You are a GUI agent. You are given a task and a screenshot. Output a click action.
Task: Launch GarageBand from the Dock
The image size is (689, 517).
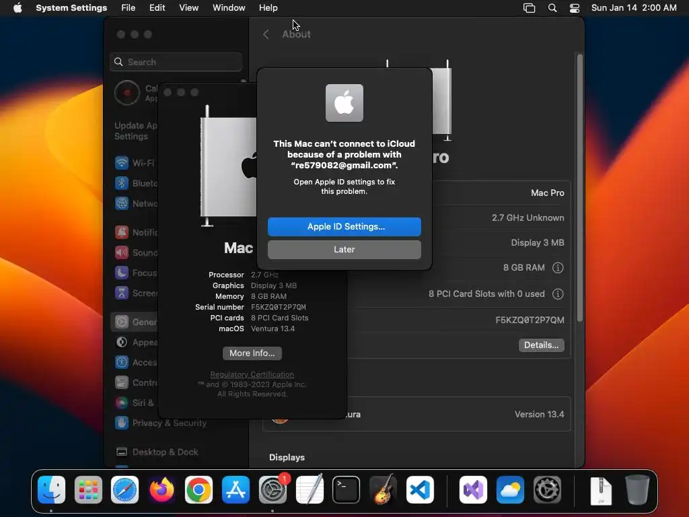click(383, 489)
